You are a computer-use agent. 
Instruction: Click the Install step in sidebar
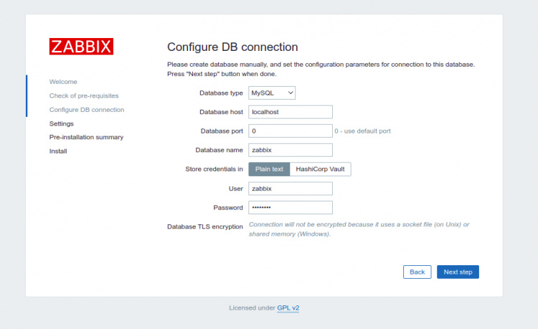[58, 151]
